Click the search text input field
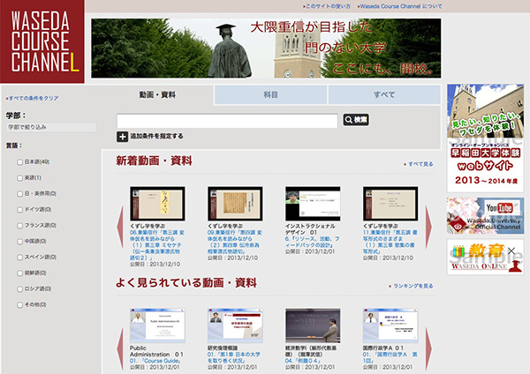Screen dimensions: 530x374 [227, 120]
